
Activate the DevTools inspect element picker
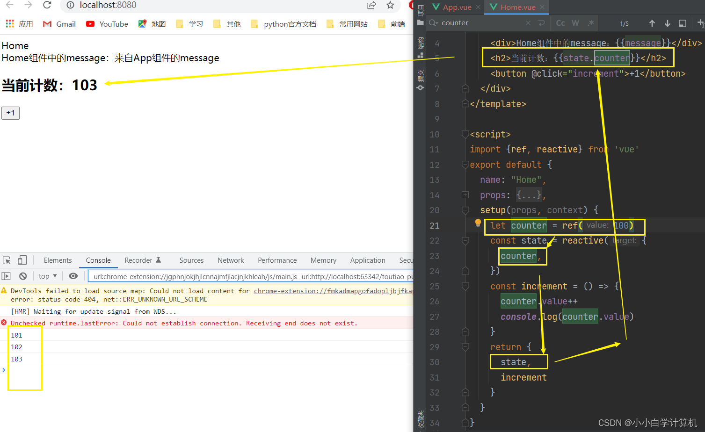click(x=7, y=260)
